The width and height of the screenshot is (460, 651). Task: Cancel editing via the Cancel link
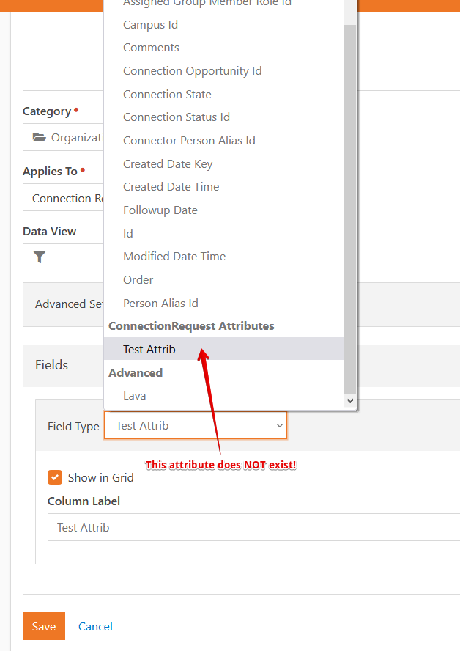95,626
